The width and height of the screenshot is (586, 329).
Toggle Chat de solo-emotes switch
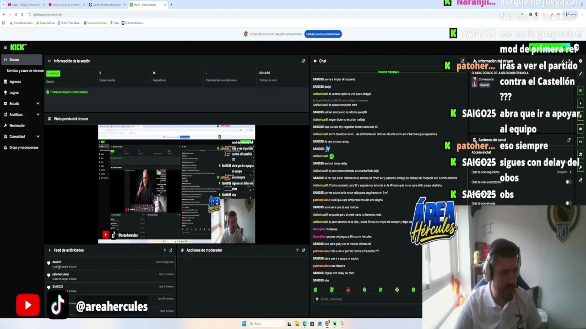click(568, 203)
